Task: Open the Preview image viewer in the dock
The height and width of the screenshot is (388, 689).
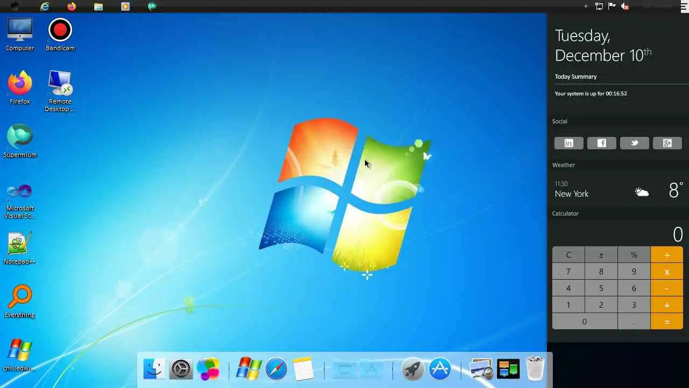Action: tap(481, 369)
